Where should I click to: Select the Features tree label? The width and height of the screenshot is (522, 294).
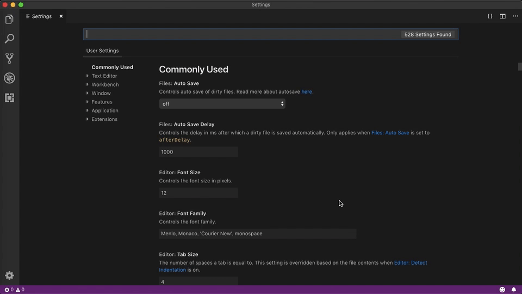[x=102, y=102]
